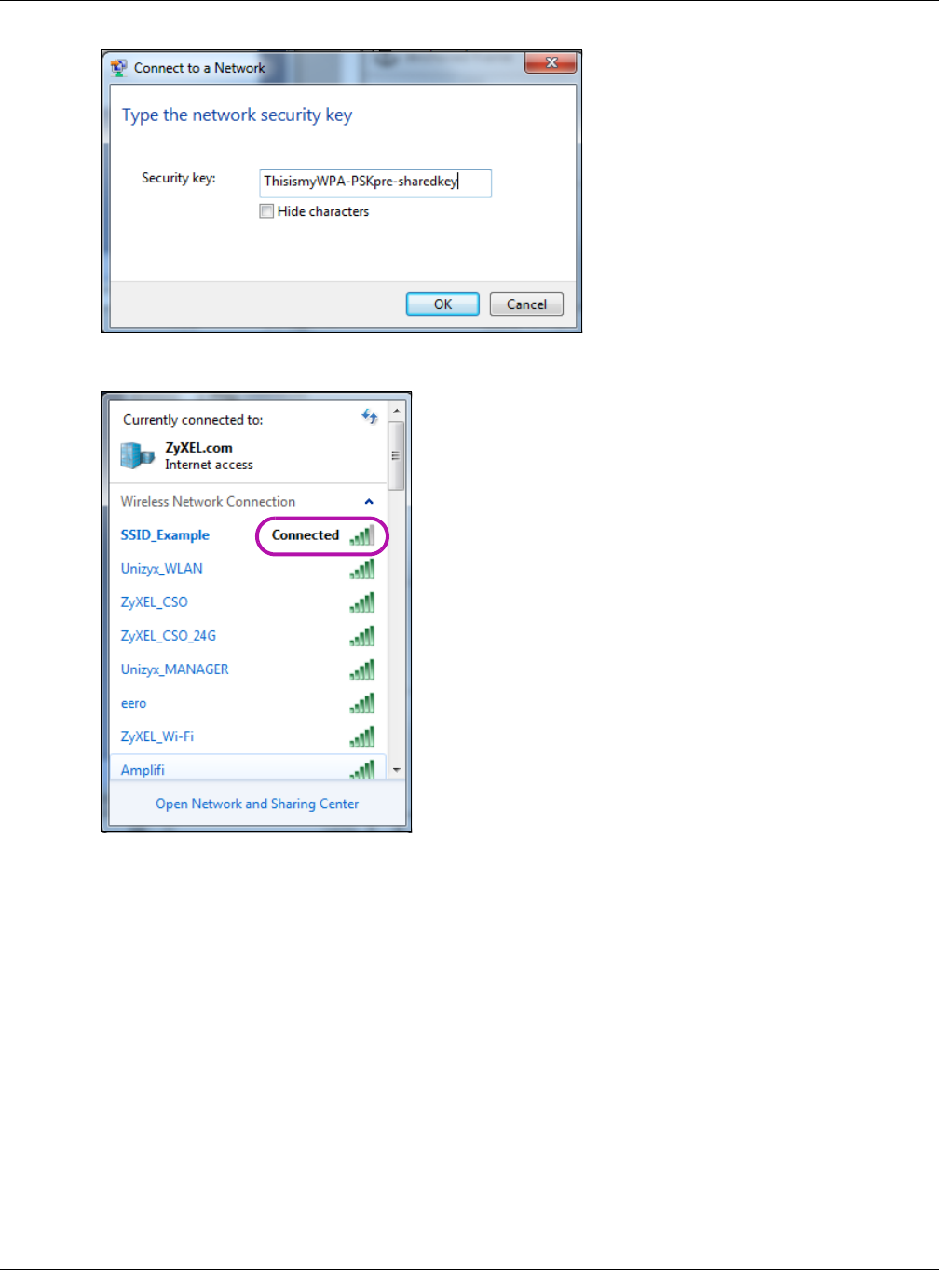Click the network list scroll up arrow
The width and height of the screenshot is (939, 1270).
(x=396, y=411)
